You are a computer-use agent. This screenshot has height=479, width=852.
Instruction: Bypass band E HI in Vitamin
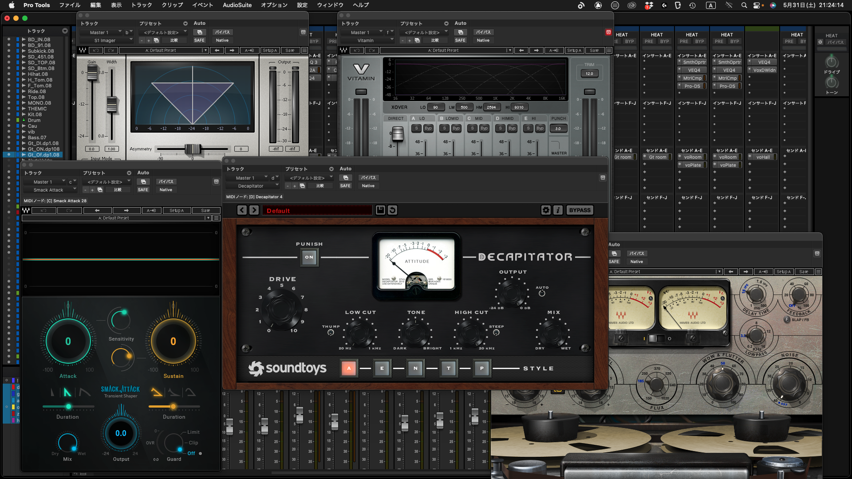540,128
